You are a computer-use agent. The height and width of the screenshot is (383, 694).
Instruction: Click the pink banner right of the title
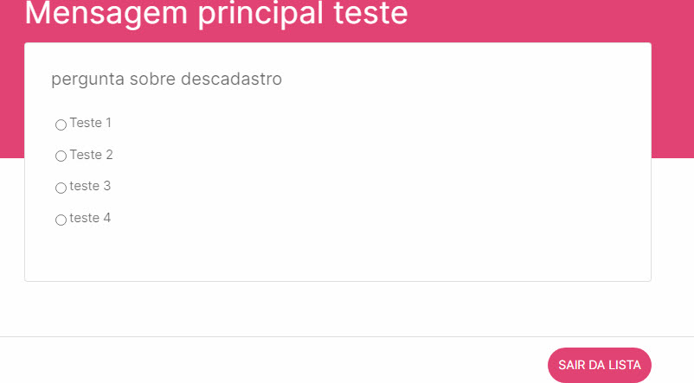[554, 17]
